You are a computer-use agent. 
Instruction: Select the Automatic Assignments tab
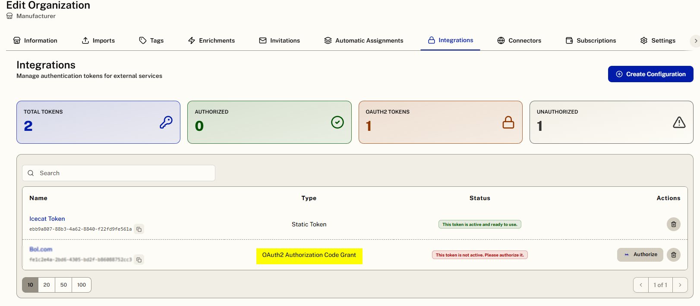[364, 40]
